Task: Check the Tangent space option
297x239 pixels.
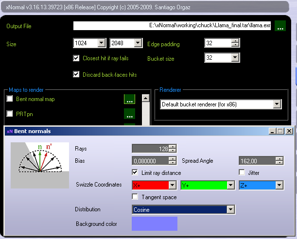Action: 135,197
